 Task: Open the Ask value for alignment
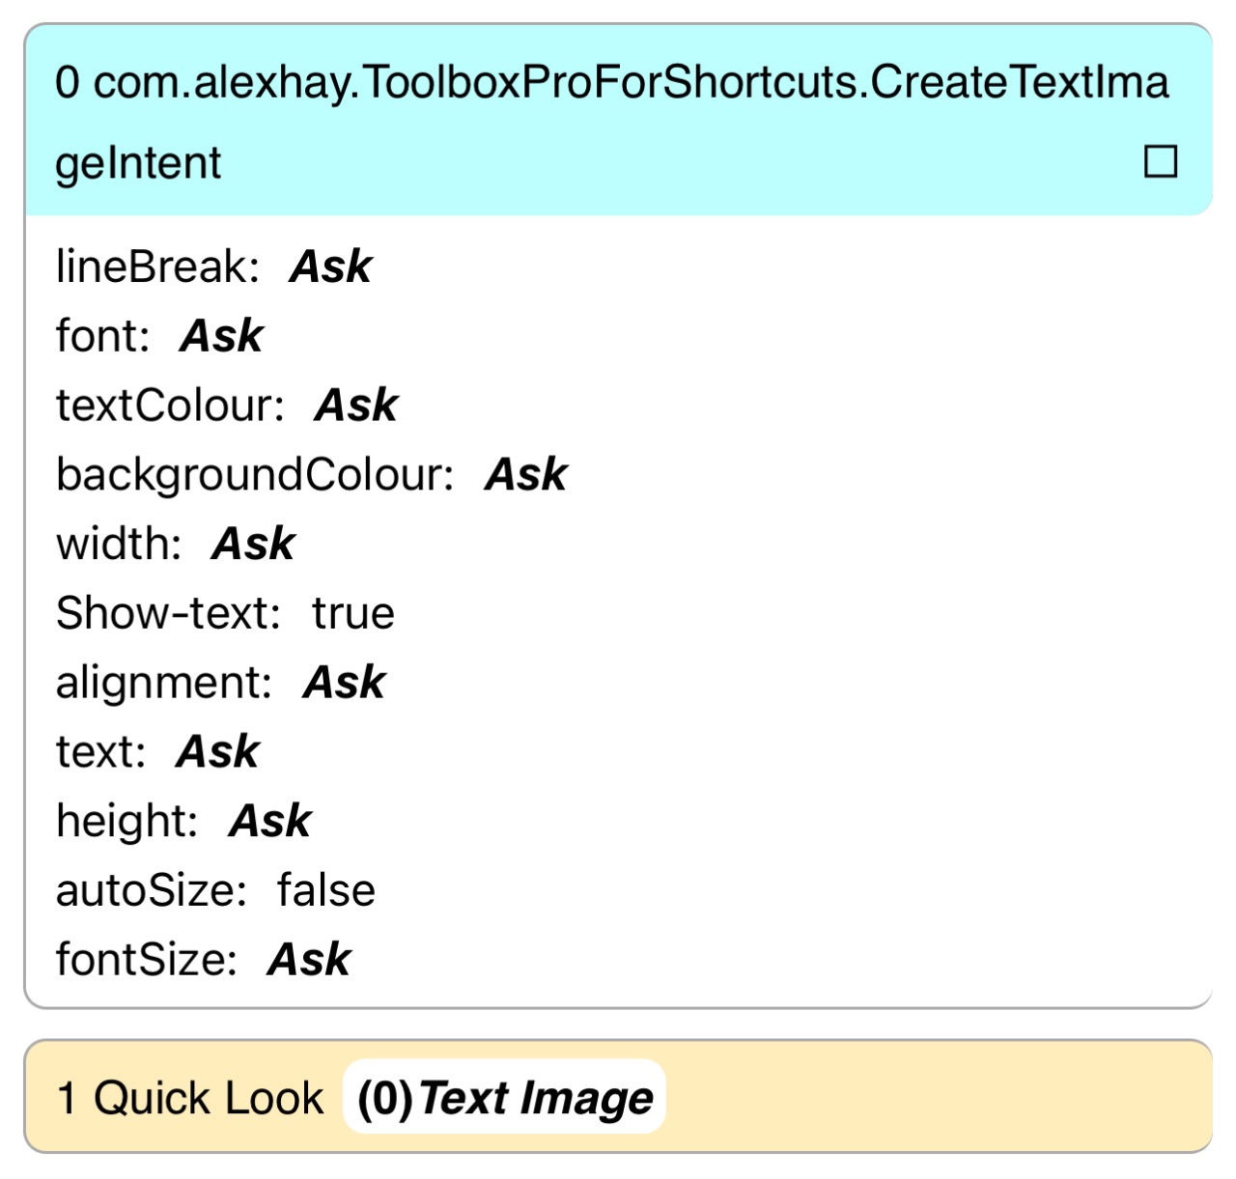[x=344, y=683]
